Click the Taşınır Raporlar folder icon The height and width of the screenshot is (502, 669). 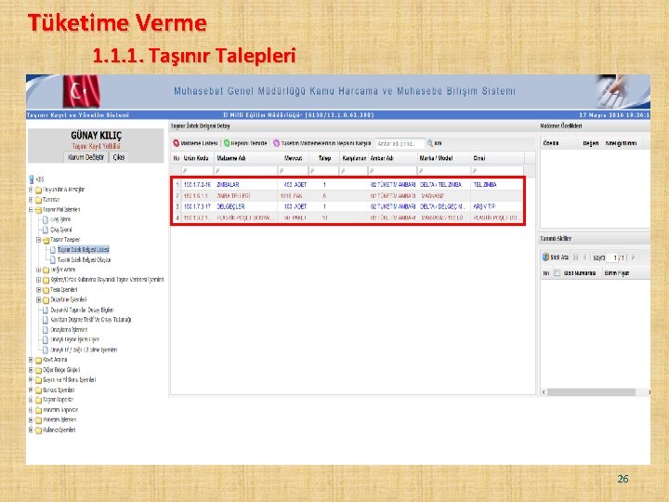38,400
